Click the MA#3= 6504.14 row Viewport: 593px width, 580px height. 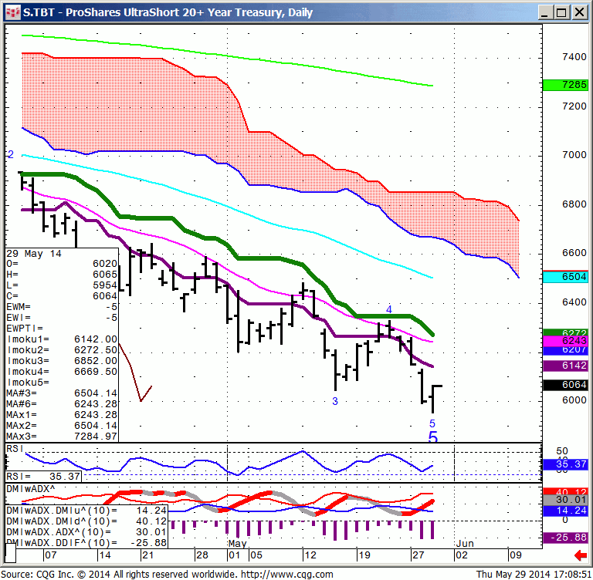[x=62, y=393]
